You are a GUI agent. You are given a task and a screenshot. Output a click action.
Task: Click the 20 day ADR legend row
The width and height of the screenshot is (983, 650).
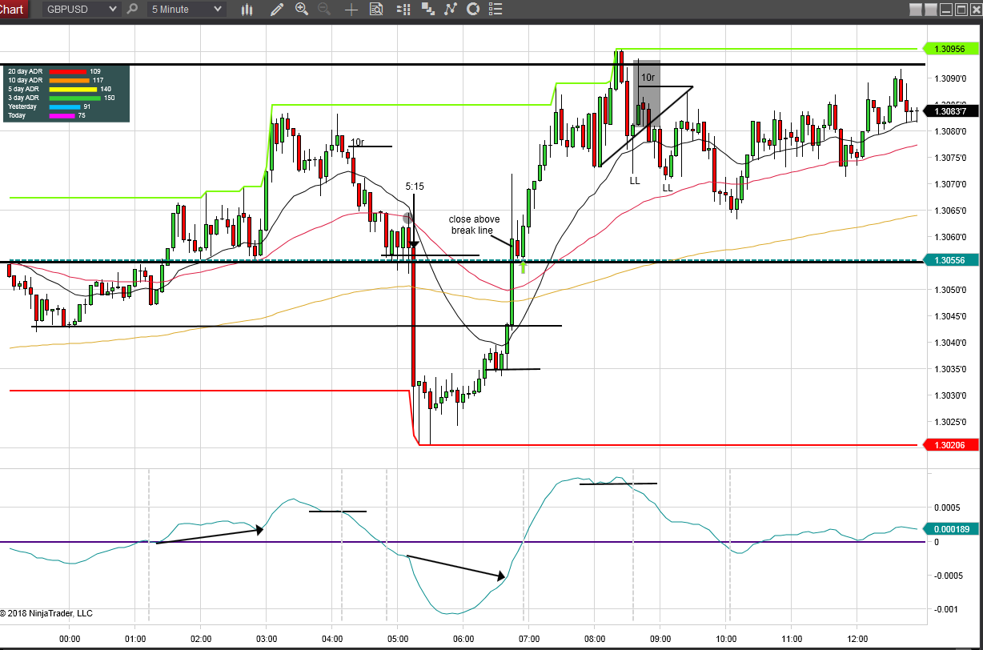(x=54, y=71)
